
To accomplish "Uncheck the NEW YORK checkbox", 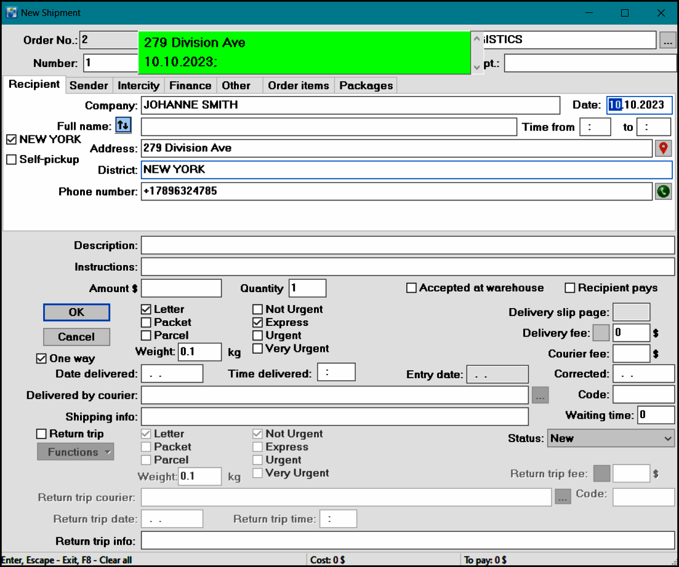I will click(12, 140).
